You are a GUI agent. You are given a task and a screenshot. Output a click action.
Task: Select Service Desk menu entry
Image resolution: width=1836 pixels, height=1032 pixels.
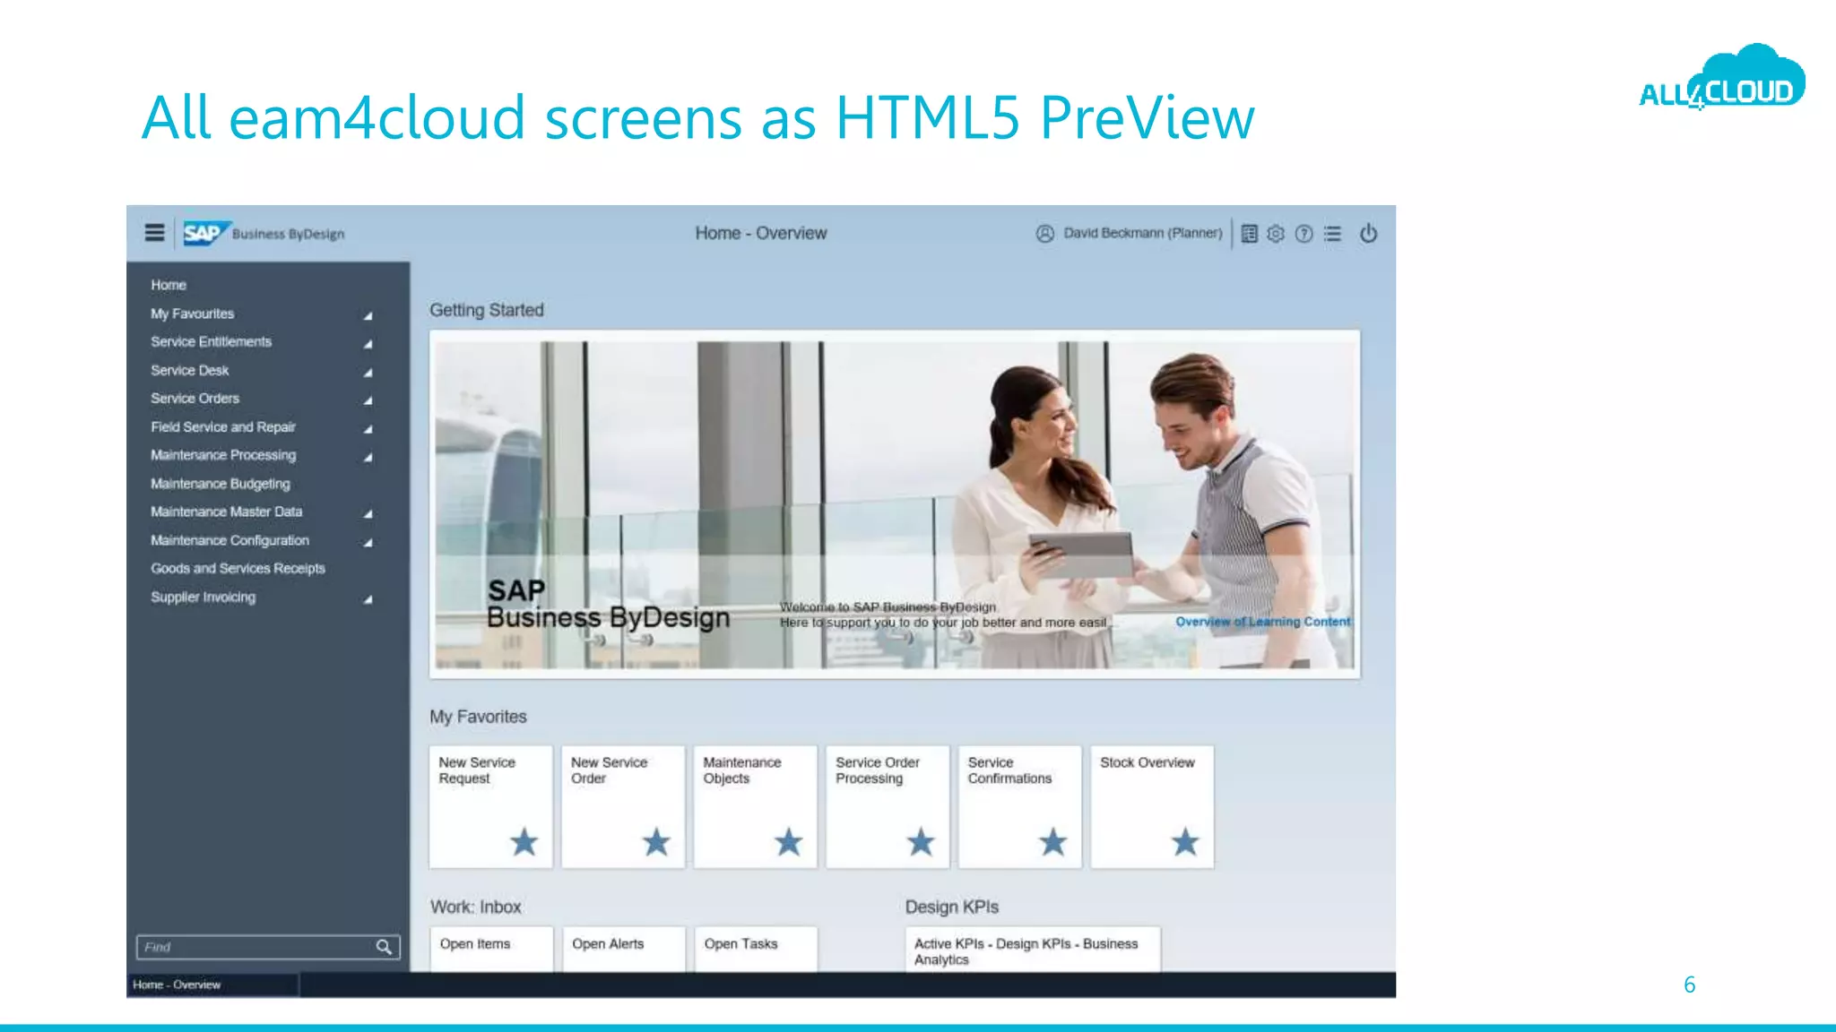pos(189,370)
